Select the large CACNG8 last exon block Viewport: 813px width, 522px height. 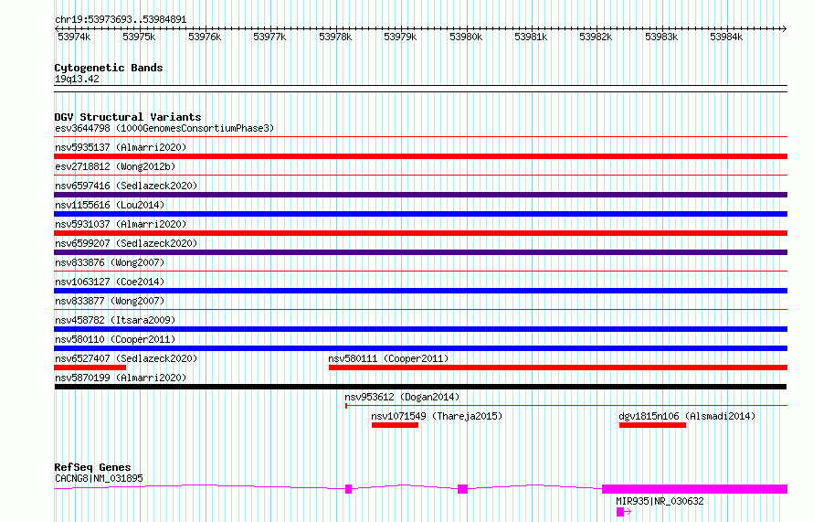695,489
